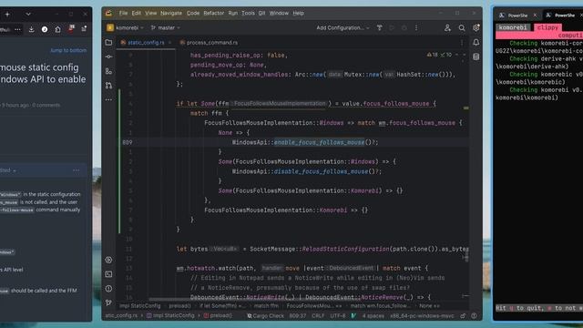This screenshot has height=328, width=583.
Task: Go to next highlighted error arrow
Action: pos(464,55)
